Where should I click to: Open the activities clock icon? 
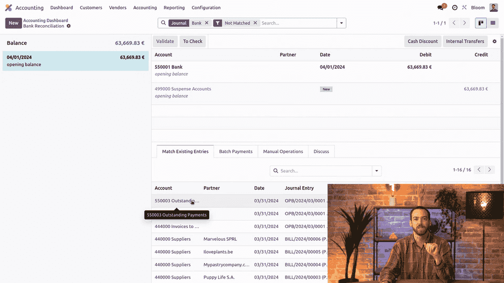pyautogui.click(x=454, y=8)
